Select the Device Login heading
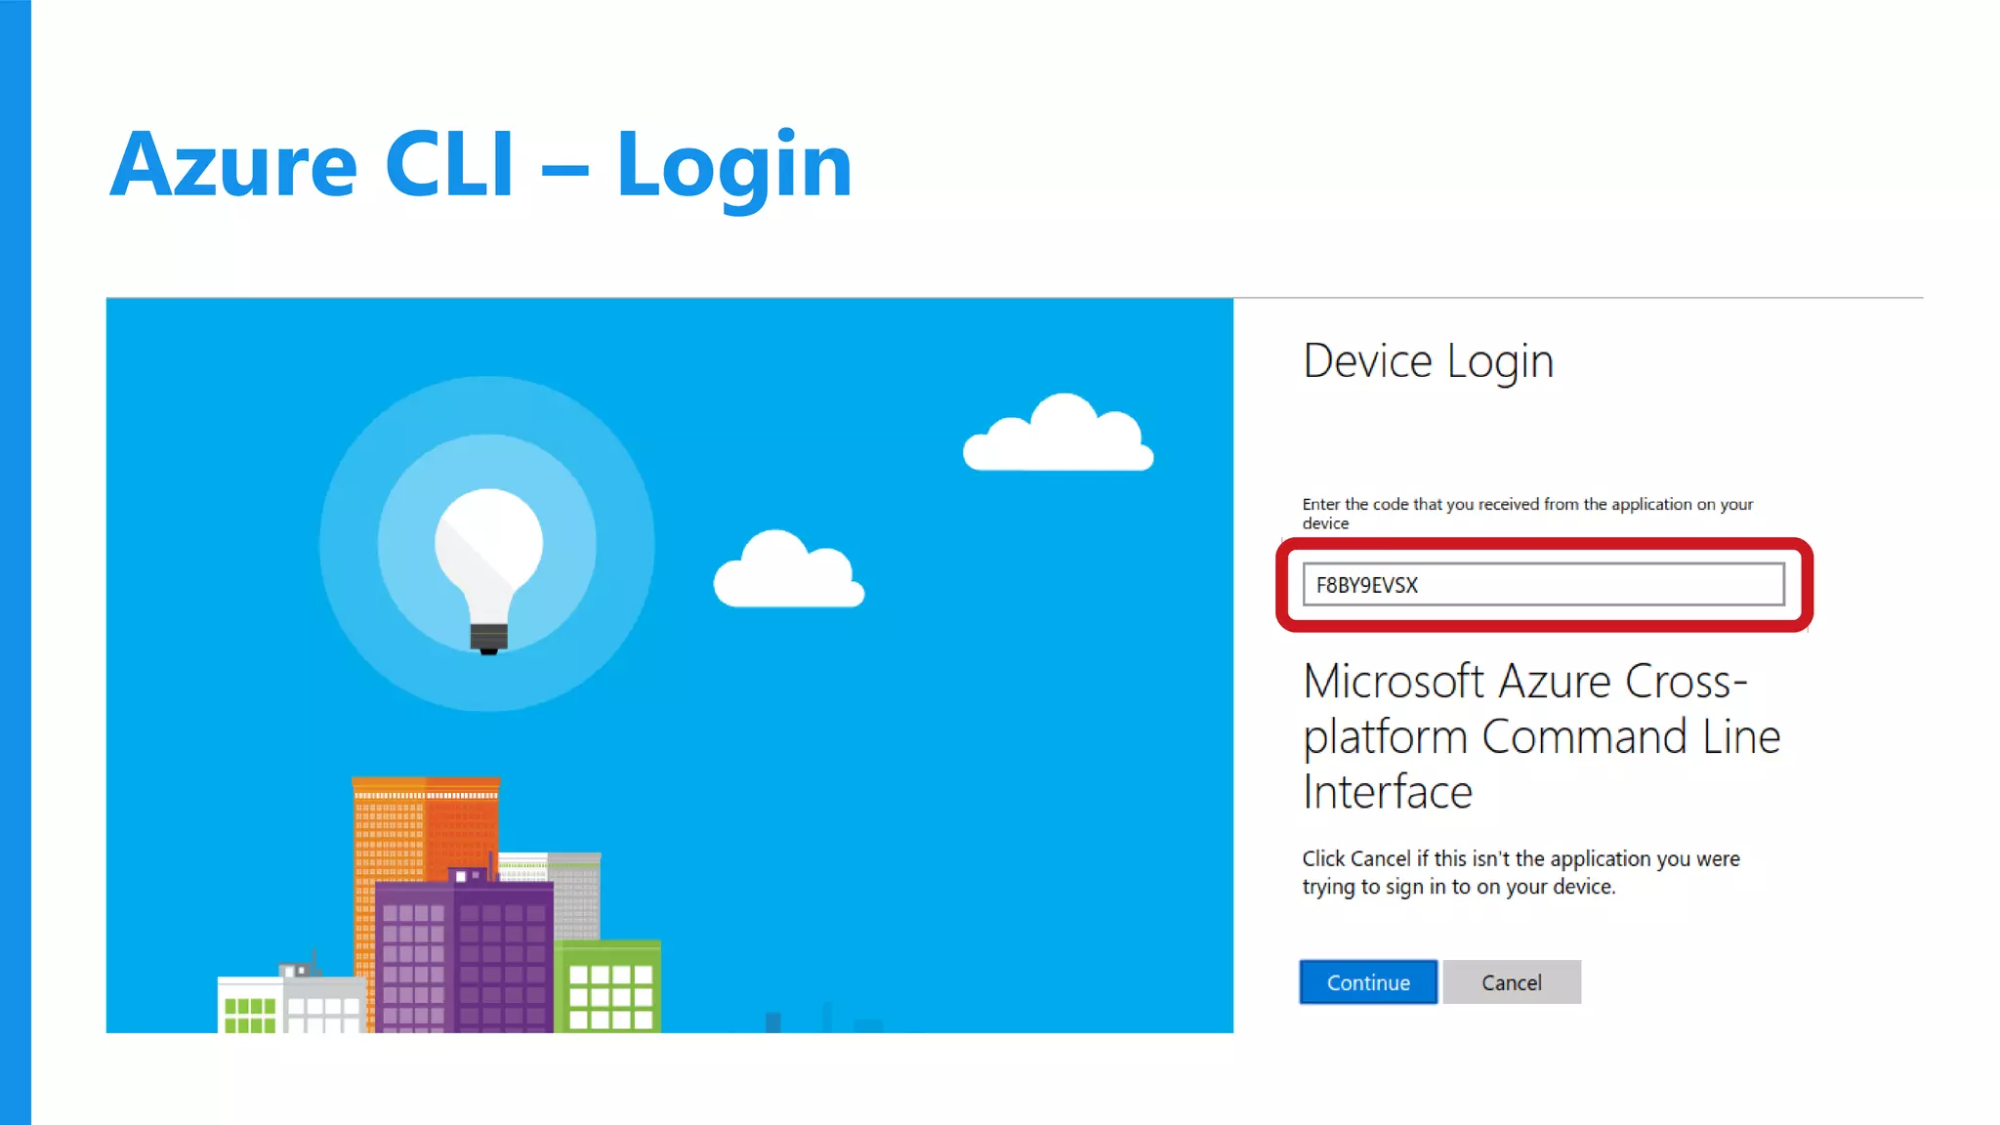2000x1125 pixels. pos(1428,362)
